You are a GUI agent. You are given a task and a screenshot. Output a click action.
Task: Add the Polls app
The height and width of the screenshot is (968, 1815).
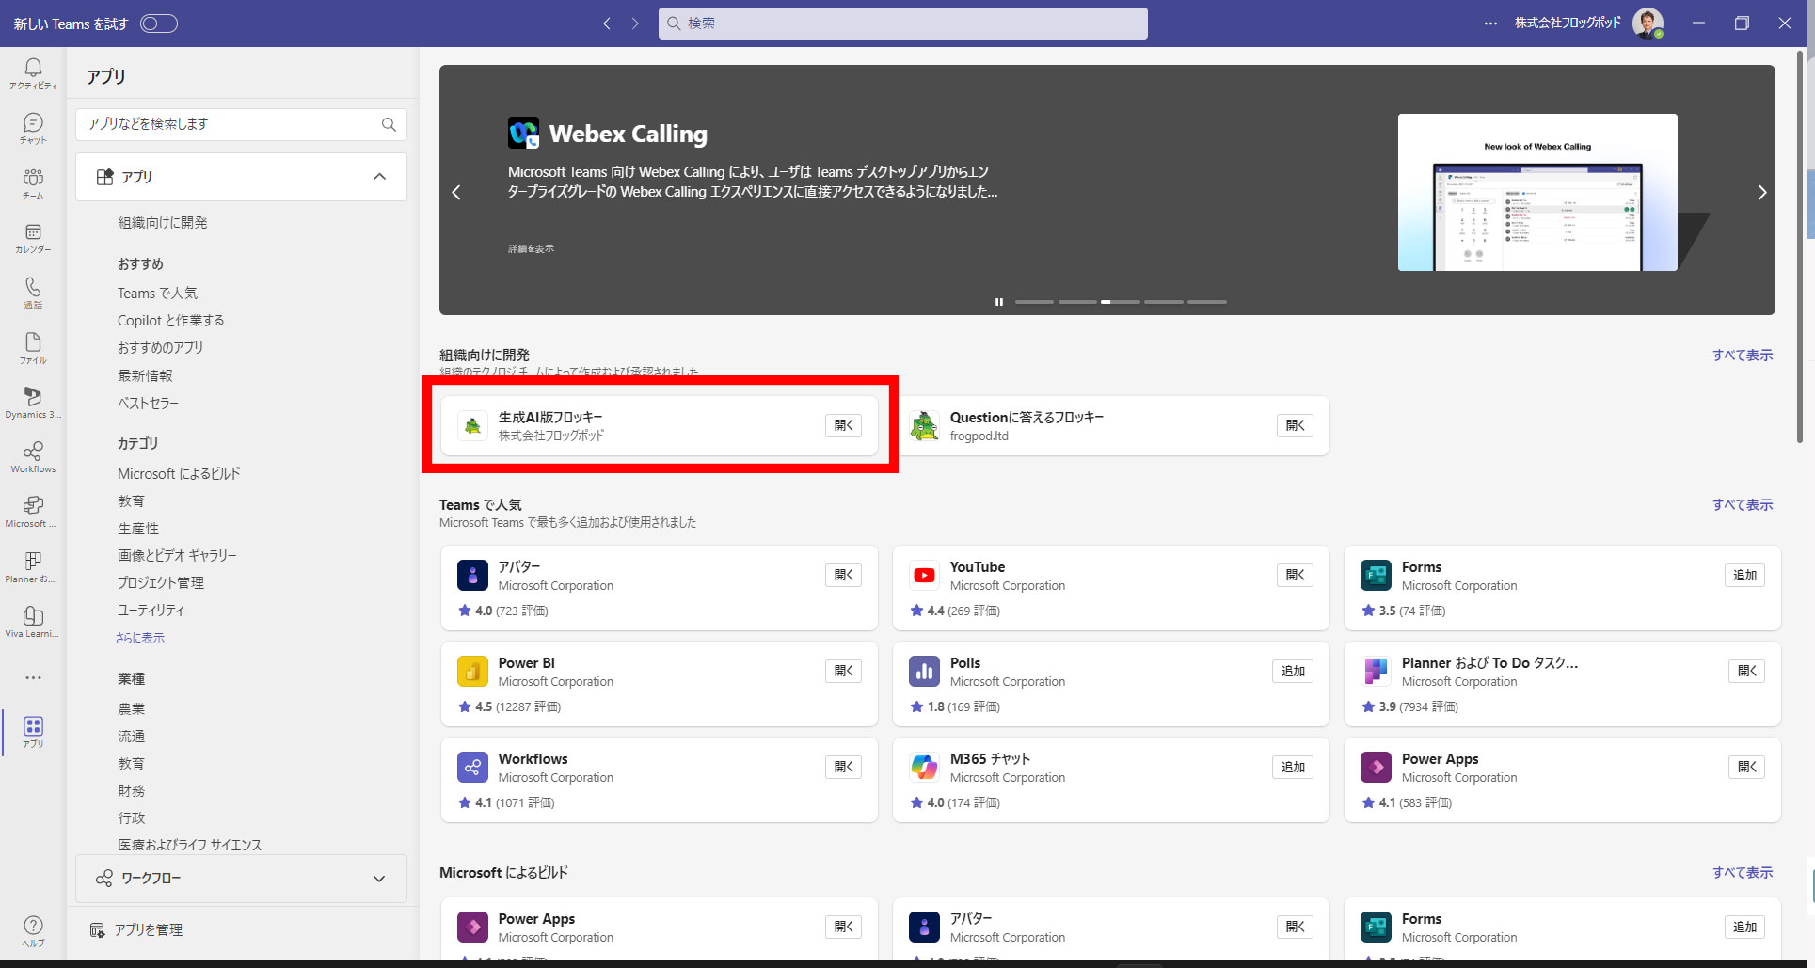(1293, 672)
